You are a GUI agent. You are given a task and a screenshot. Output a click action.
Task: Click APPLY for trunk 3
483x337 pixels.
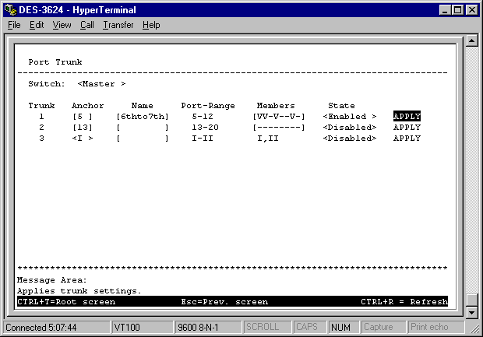[407, 139]
